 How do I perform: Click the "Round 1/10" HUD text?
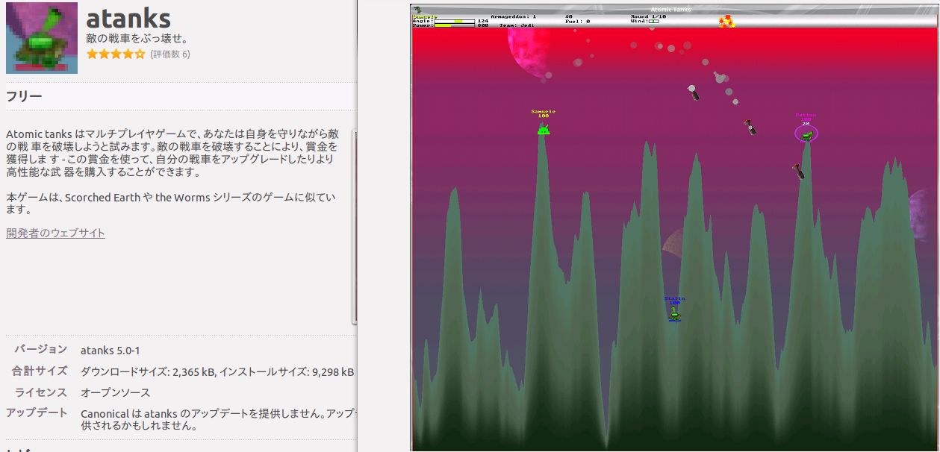click(648, 16)
